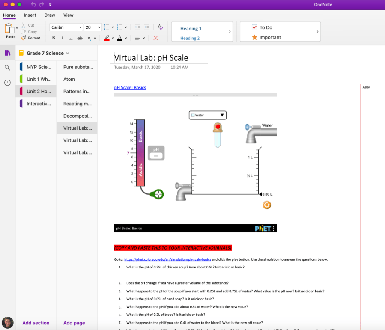Open the font size 20 dropdown
Viewport: 385px width, 330px height.
click(93, 27)
